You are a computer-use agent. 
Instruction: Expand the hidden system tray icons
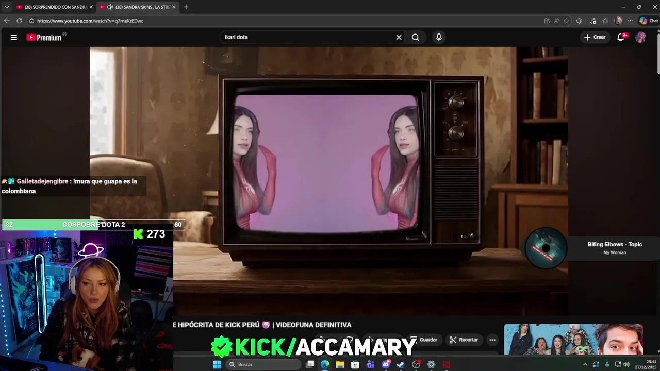(585, 364)
